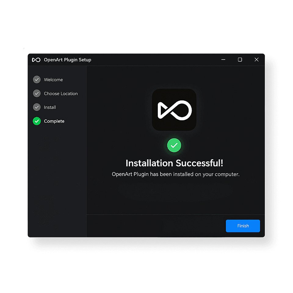Click the OpenArt logo in title bar
The height and width of the screenshot is (293, 293).
pos(36,60)
